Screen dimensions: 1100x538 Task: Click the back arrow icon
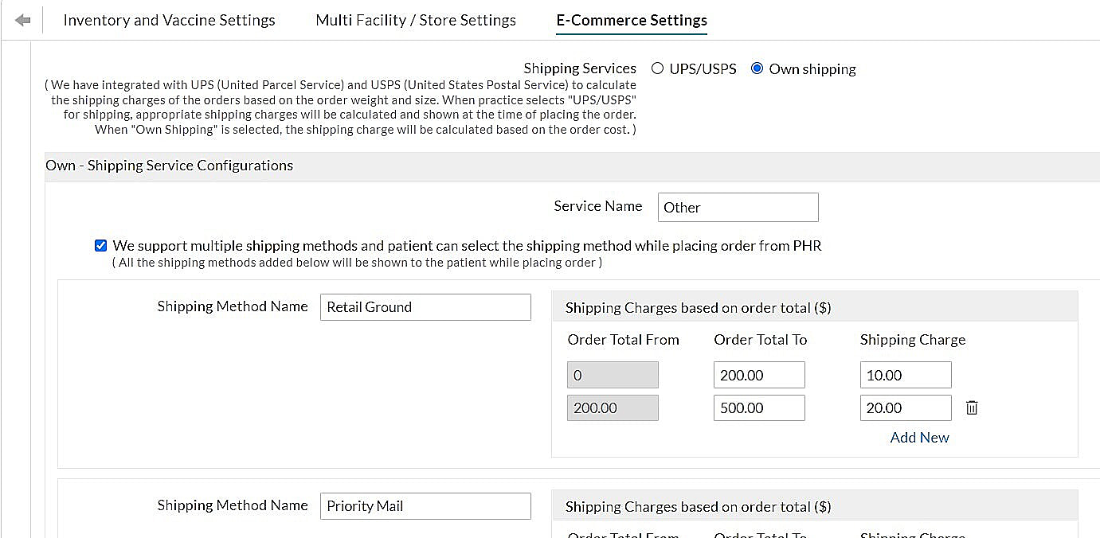click(x=22, y=20)
